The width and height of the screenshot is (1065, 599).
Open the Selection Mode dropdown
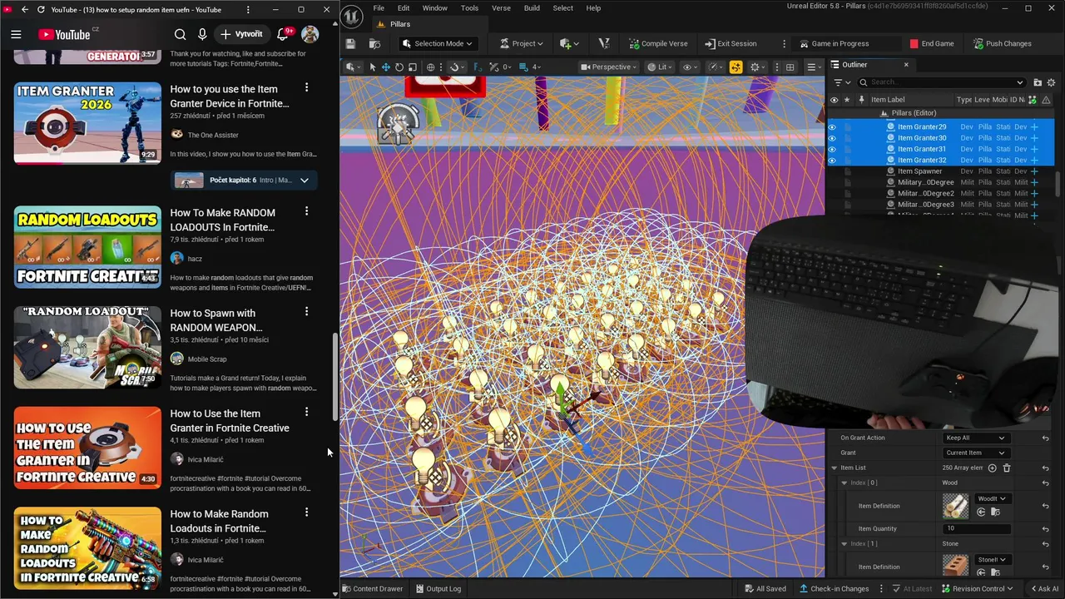pyautogui.click(x=437, y=43)
